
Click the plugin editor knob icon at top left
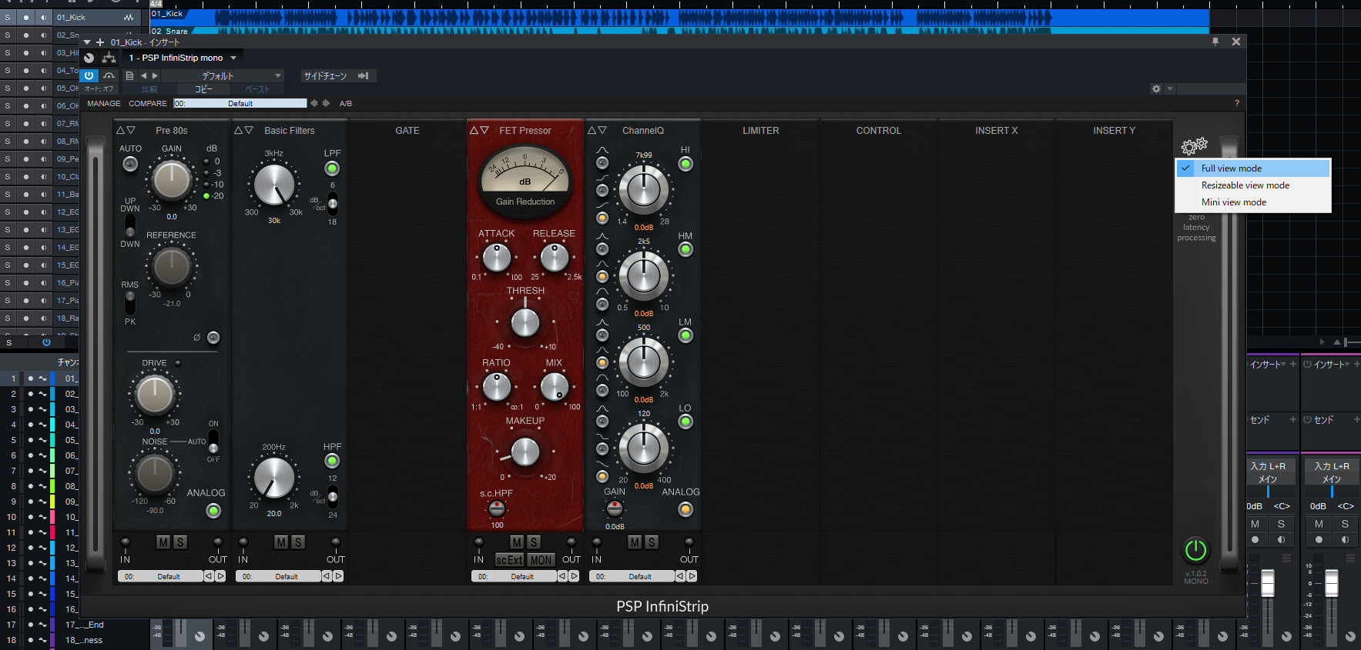click(89, 58)
